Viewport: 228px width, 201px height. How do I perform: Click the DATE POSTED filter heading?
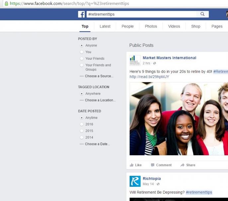pyautogui.click(x=89, y=111)
